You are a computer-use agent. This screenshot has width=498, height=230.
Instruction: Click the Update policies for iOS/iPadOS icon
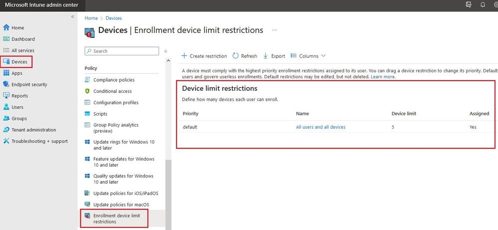point(87,193)
